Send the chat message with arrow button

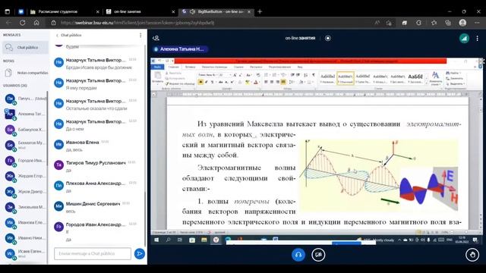140,253
